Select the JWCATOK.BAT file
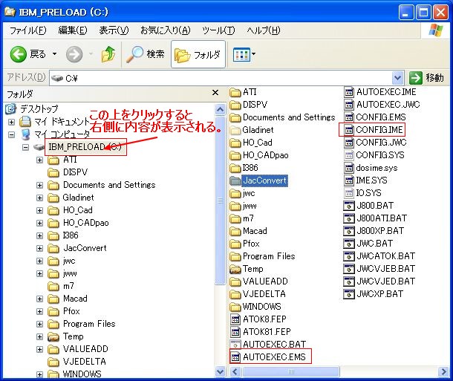Screen dimensions: 453x381 tap(385, 256)
